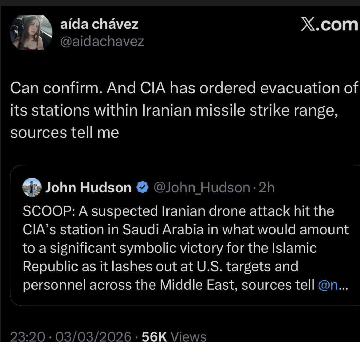Open the @John_Hudson handle link
Screen dimensions: 360x342
click(201, 188)
